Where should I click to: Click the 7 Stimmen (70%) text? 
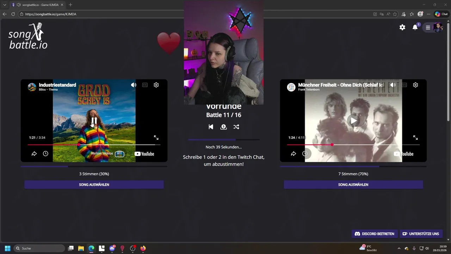(x=353, y=174)
